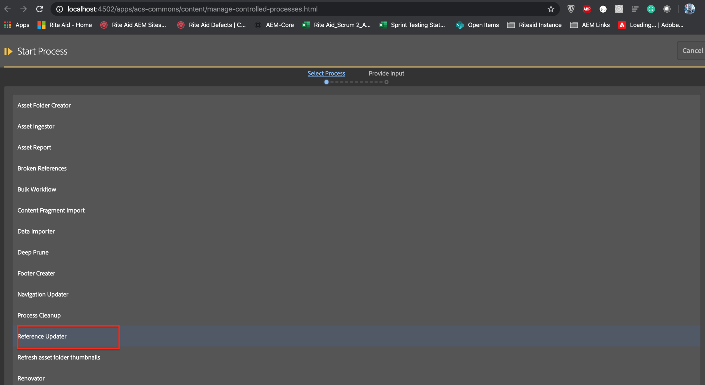
Task: Open the AdBlock Plus extension icon
Action: coord(587,9)
